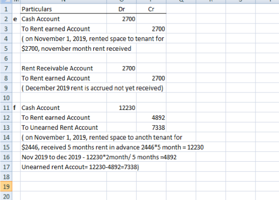The height and width of the screenshot is (200, 279).
Task: Select the '( December 2019 rent is accrued' note
Action: click(92, 88)
